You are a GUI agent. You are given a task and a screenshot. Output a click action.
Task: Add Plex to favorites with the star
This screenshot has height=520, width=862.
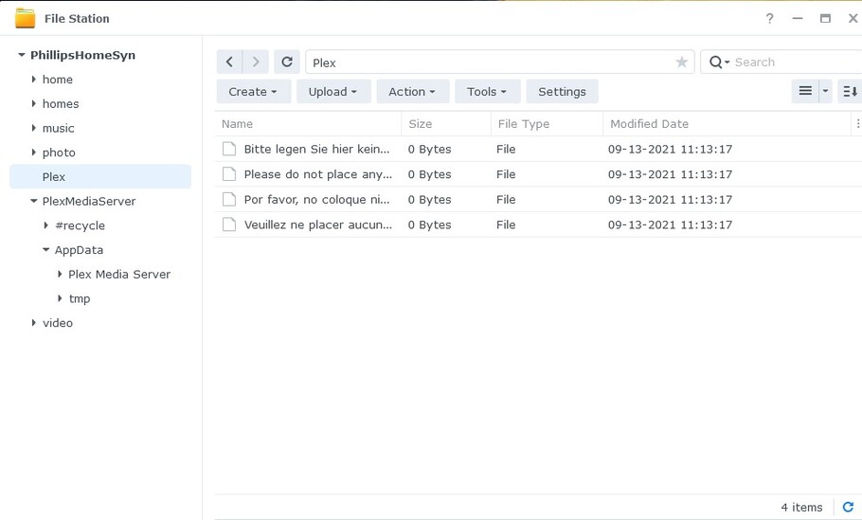click(682, 63)
